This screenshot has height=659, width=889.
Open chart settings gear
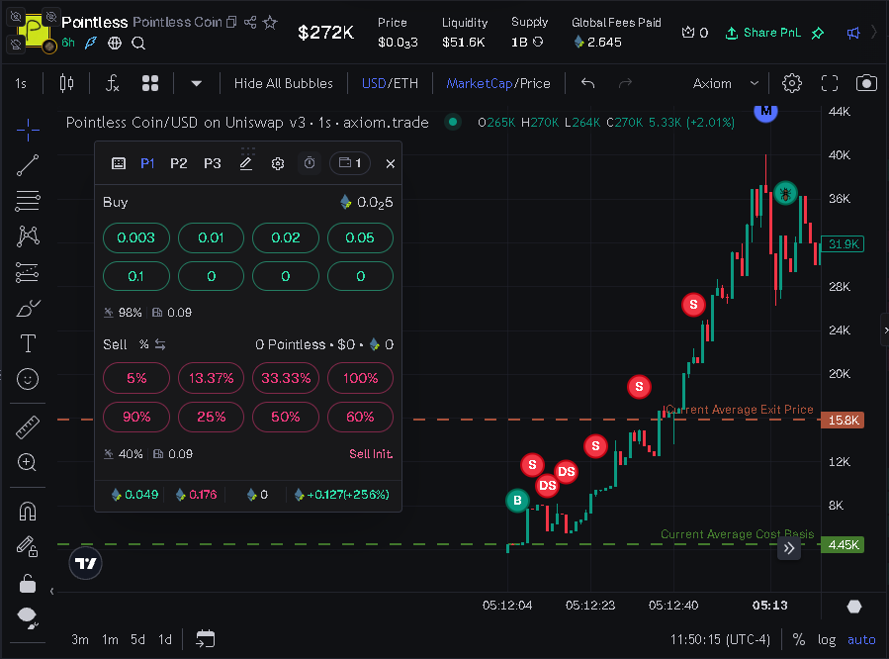coord(791,84)
